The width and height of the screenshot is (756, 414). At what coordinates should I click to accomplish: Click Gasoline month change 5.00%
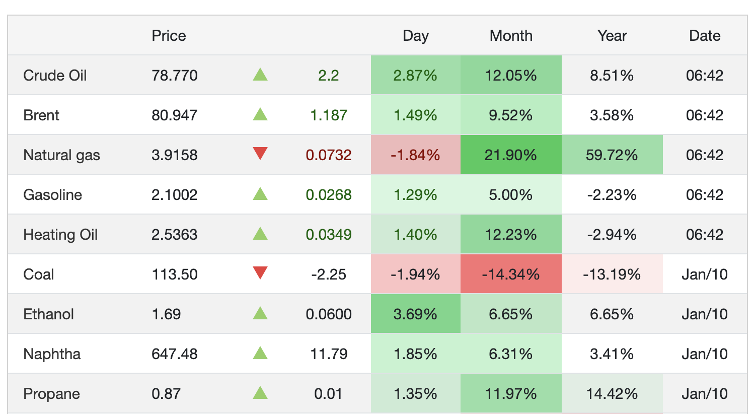pos(511,195)
